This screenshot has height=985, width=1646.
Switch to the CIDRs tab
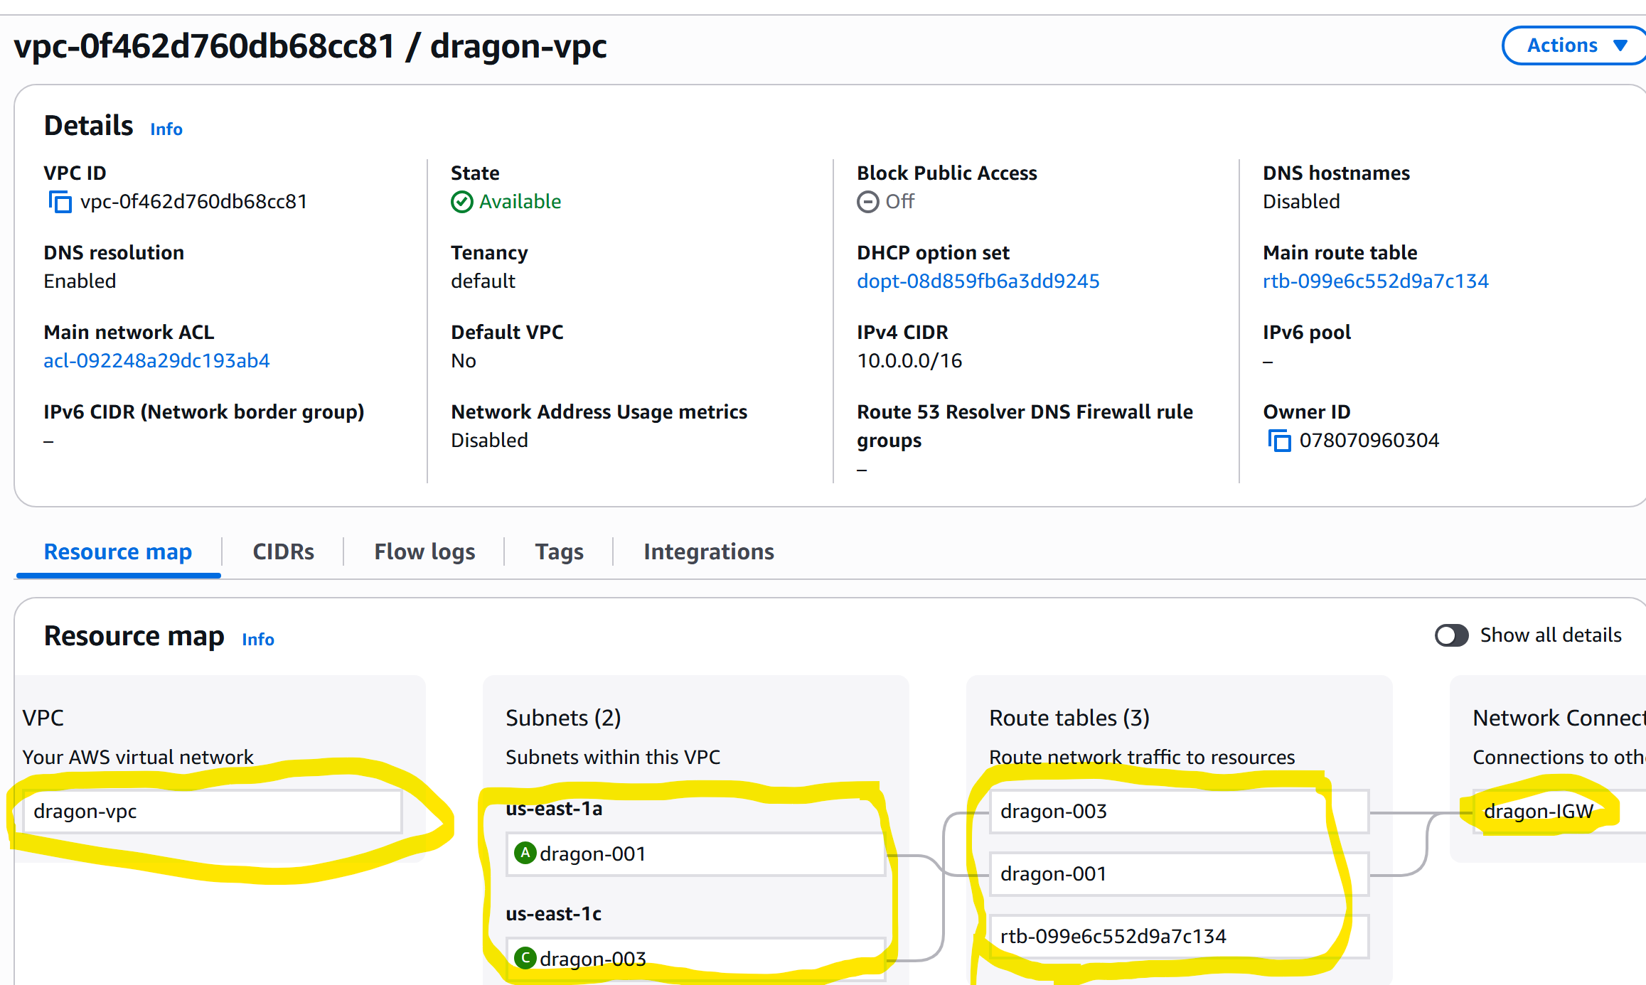(283, 551)
